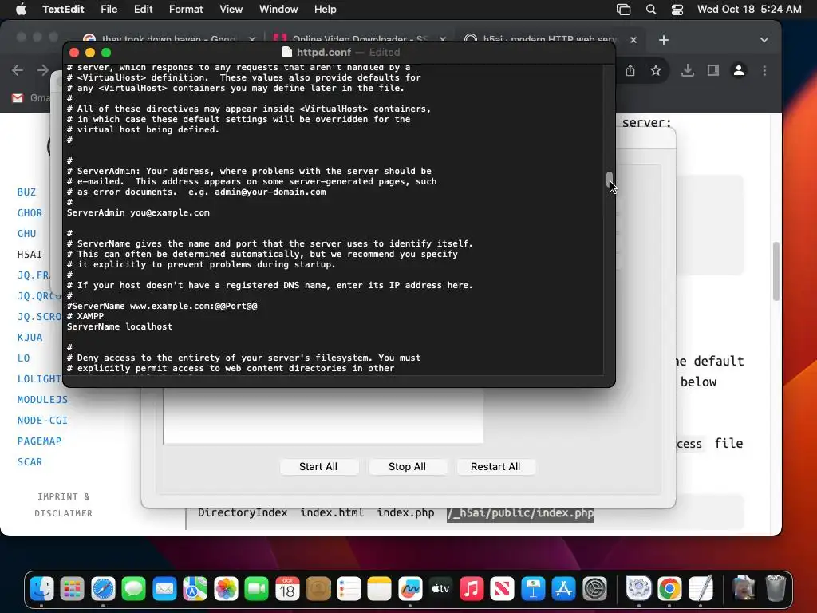Open Freeform app in Dock
This screenshot has width=817, height=613.
click(x=410, y=589)
